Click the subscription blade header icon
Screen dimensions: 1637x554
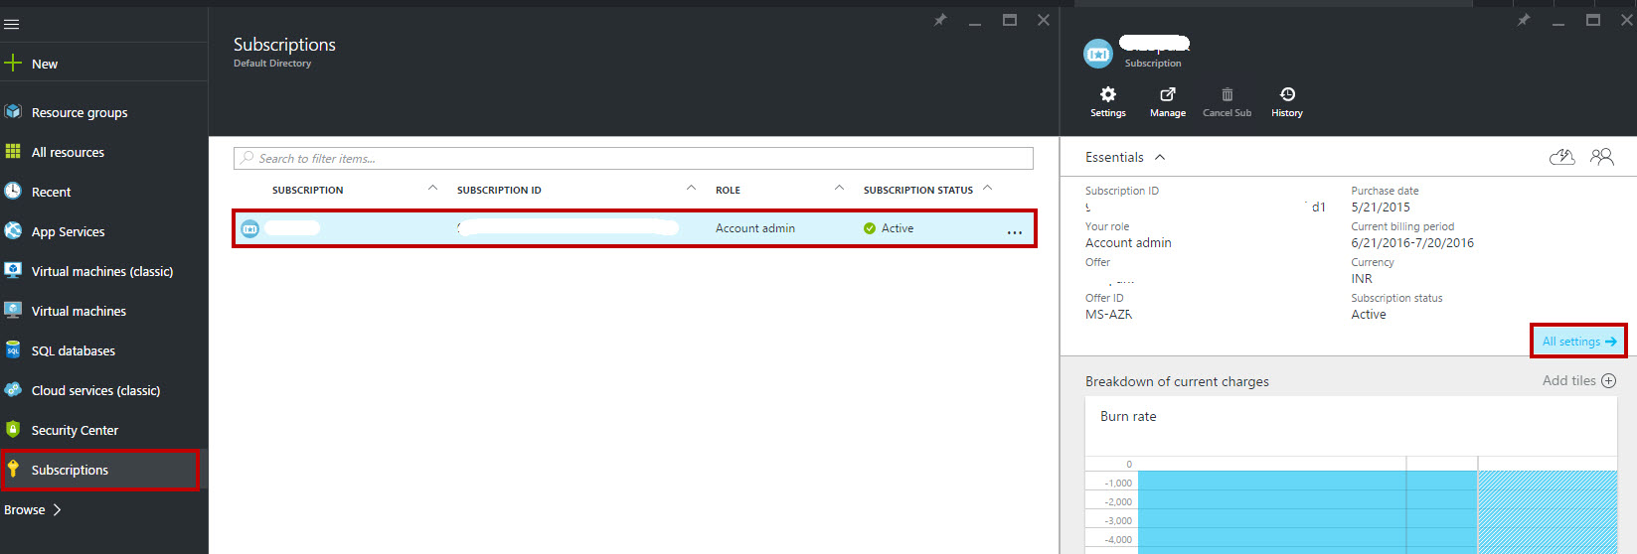coord(1098,54)
